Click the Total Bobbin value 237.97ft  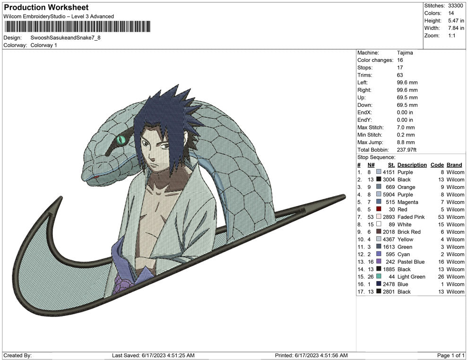pos(407,150)
